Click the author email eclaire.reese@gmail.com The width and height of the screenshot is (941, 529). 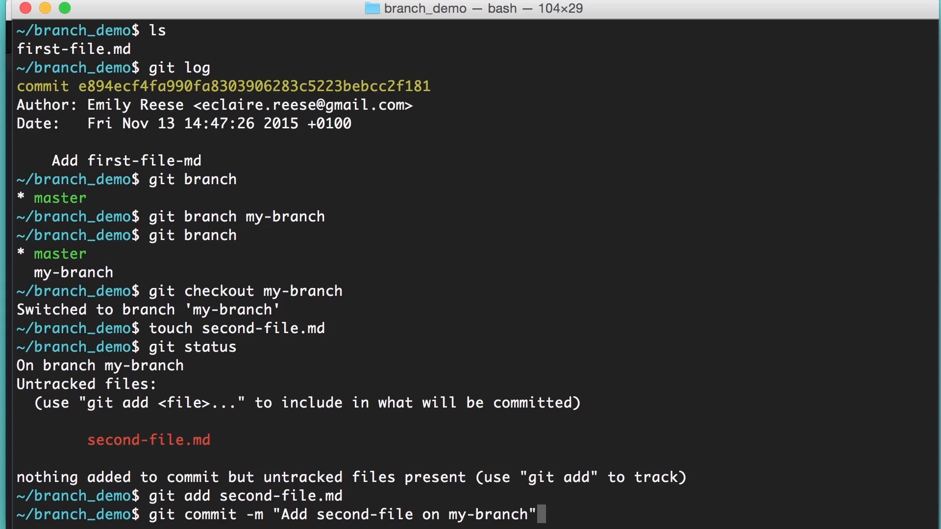point(303,105)
